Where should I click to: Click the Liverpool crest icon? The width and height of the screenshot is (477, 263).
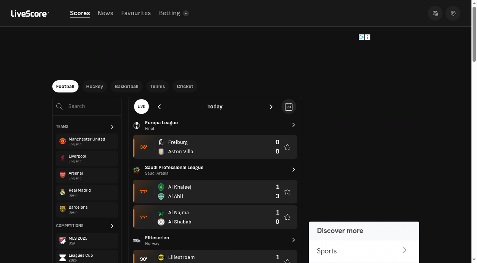pos(63,158)
